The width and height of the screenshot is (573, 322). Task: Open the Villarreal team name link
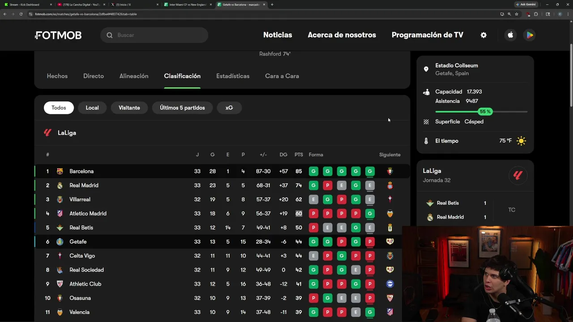click(80, 199)
